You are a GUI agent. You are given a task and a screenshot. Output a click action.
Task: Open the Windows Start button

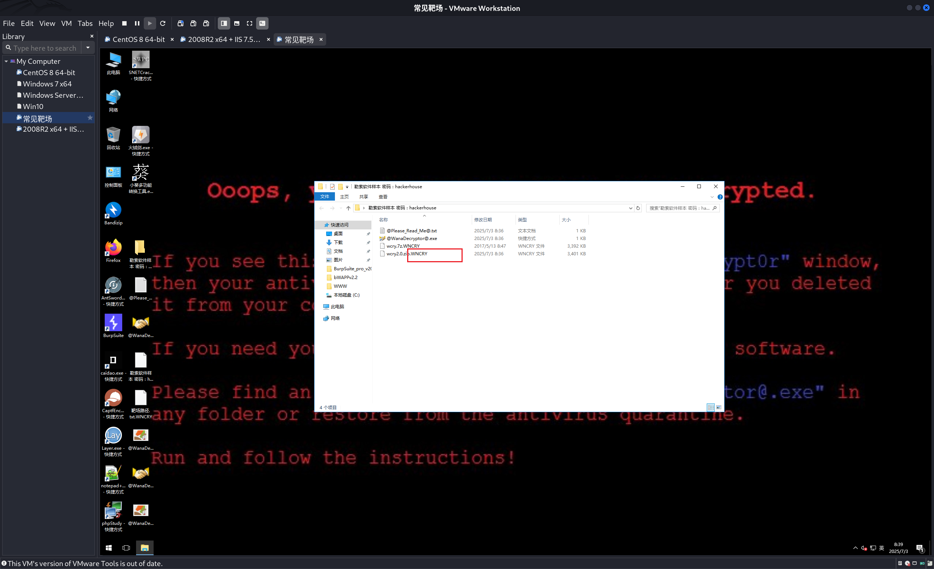click(x=109, y=548)
